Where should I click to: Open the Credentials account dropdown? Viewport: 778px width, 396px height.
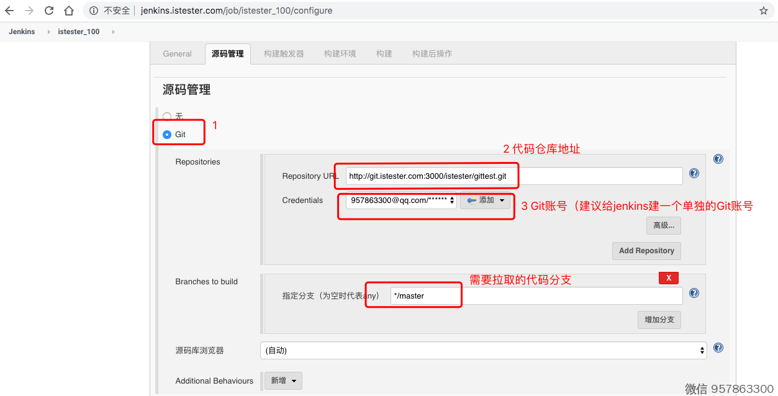tap(401, 200)
